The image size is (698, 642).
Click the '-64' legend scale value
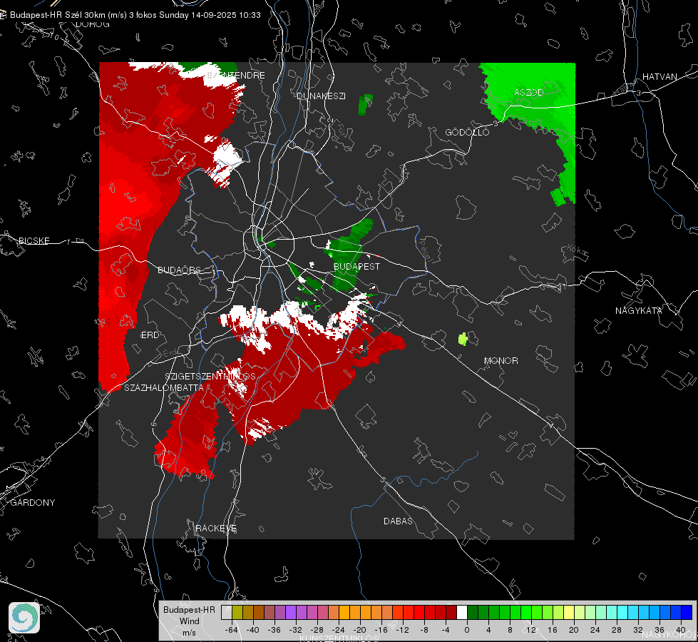pyautogui.click(x=231, y=630)
